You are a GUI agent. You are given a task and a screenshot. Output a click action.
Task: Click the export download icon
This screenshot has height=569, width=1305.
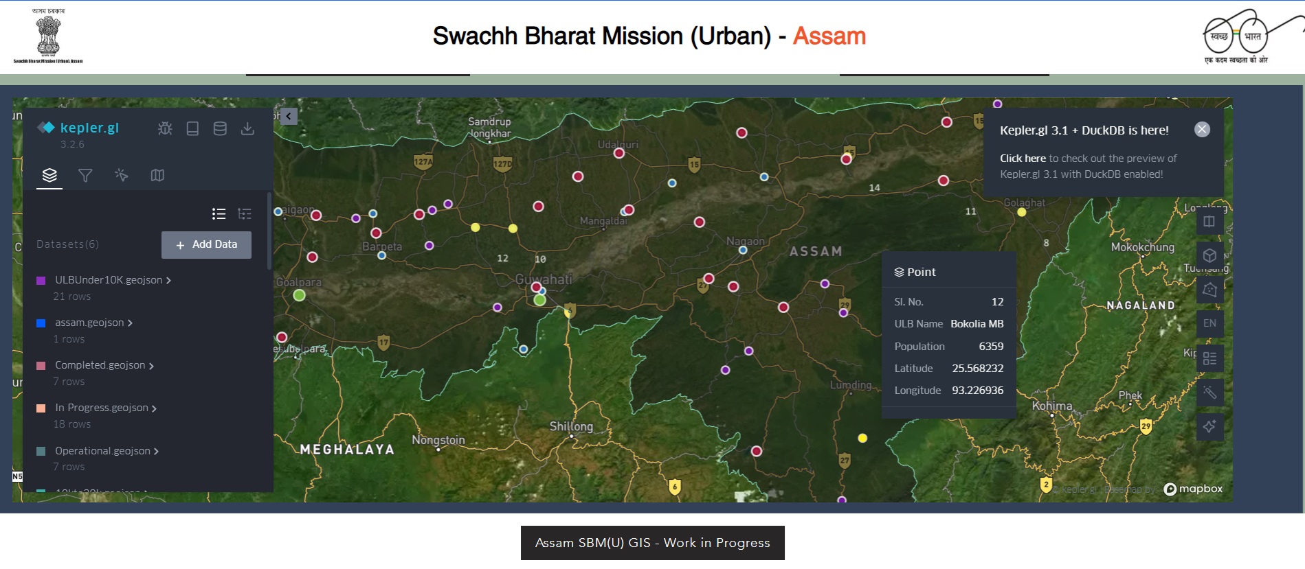tap(247, 128)
